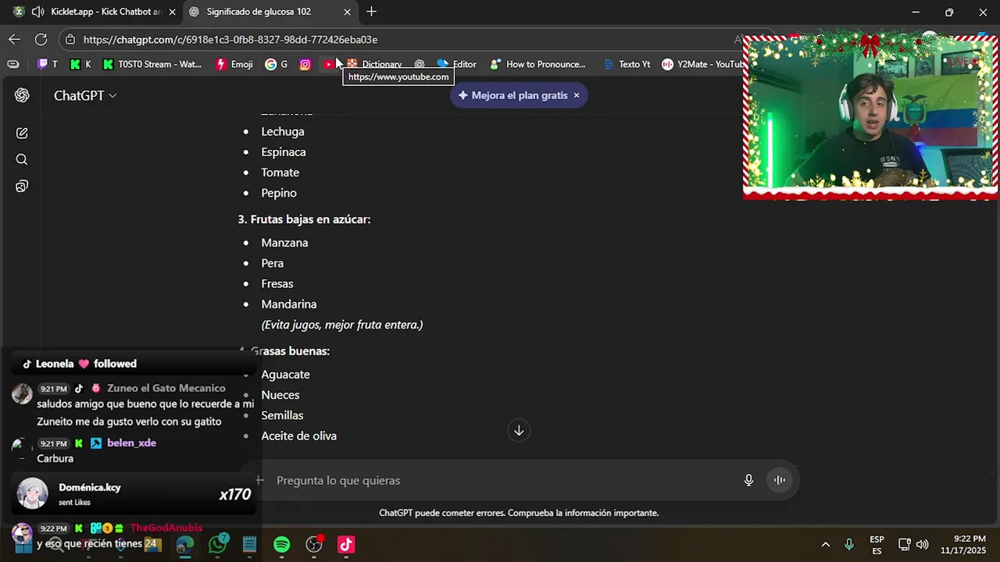Open the Instagram bookmark icon
1000x562 pixels.
[x=305, y=64]
